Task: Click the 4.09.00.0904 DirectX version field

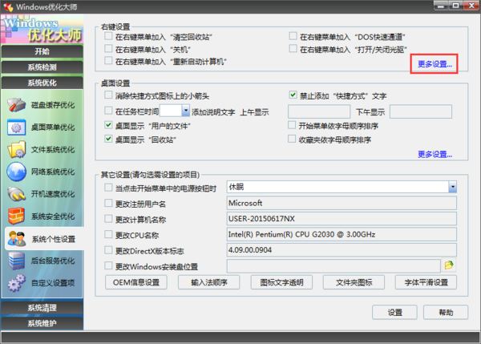Action: tap(342, 250)
